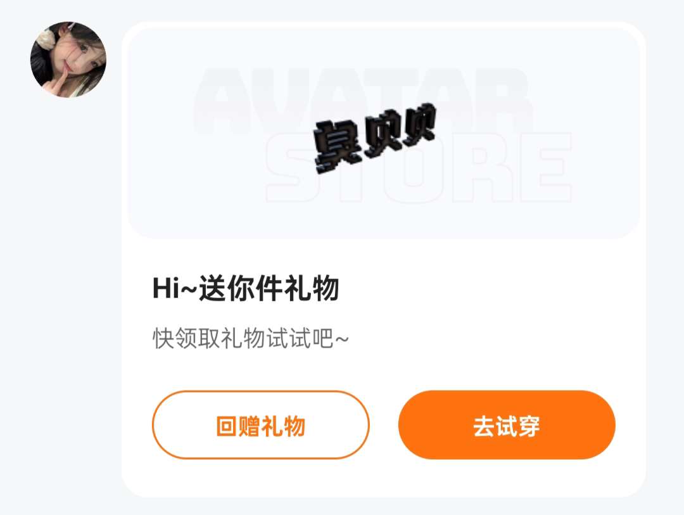Click the white 去试穿 label text
Viewport: 684px width, 515px height.
pyautogui.click(x=507, y=426)
